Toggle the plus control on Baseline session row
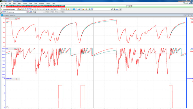The width and height of the screenshot is (193, 109). [x=4, y=6]
